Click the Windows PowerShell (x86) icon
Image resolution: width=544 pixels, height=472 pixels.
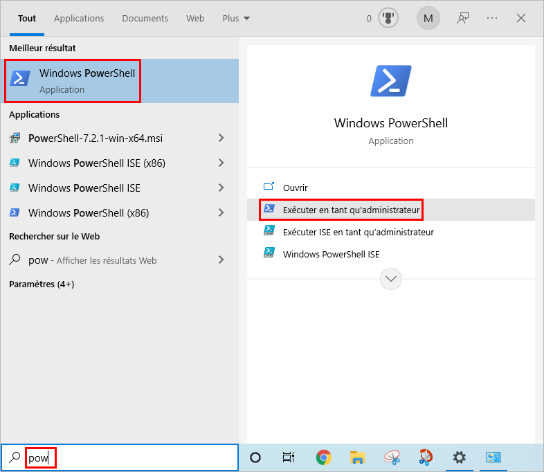[x=15, y=212]
